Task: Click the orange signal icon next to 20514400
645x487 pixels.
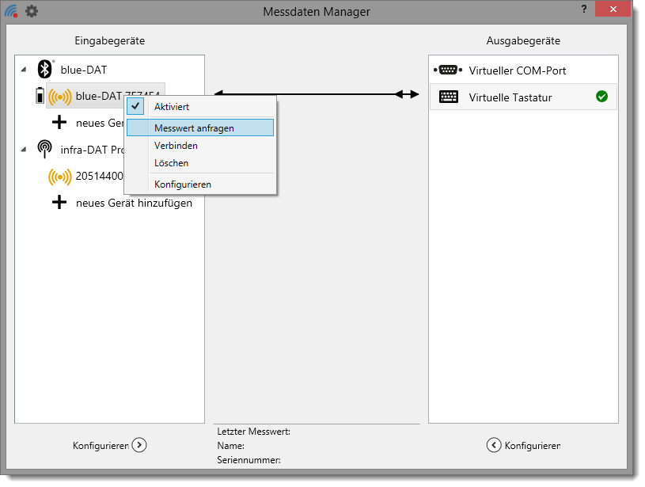Action: pyautogui.click(x=59, y=177)
